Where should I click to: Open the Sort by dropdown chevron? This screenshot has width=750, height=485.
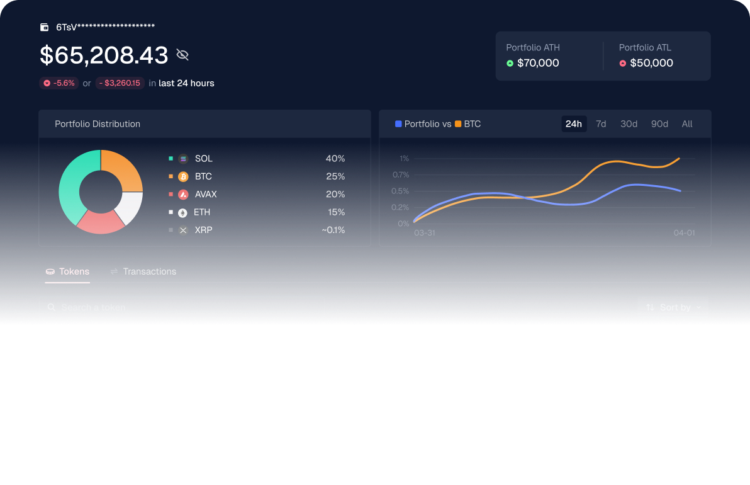pyautogui.click(x=699, y=307)
